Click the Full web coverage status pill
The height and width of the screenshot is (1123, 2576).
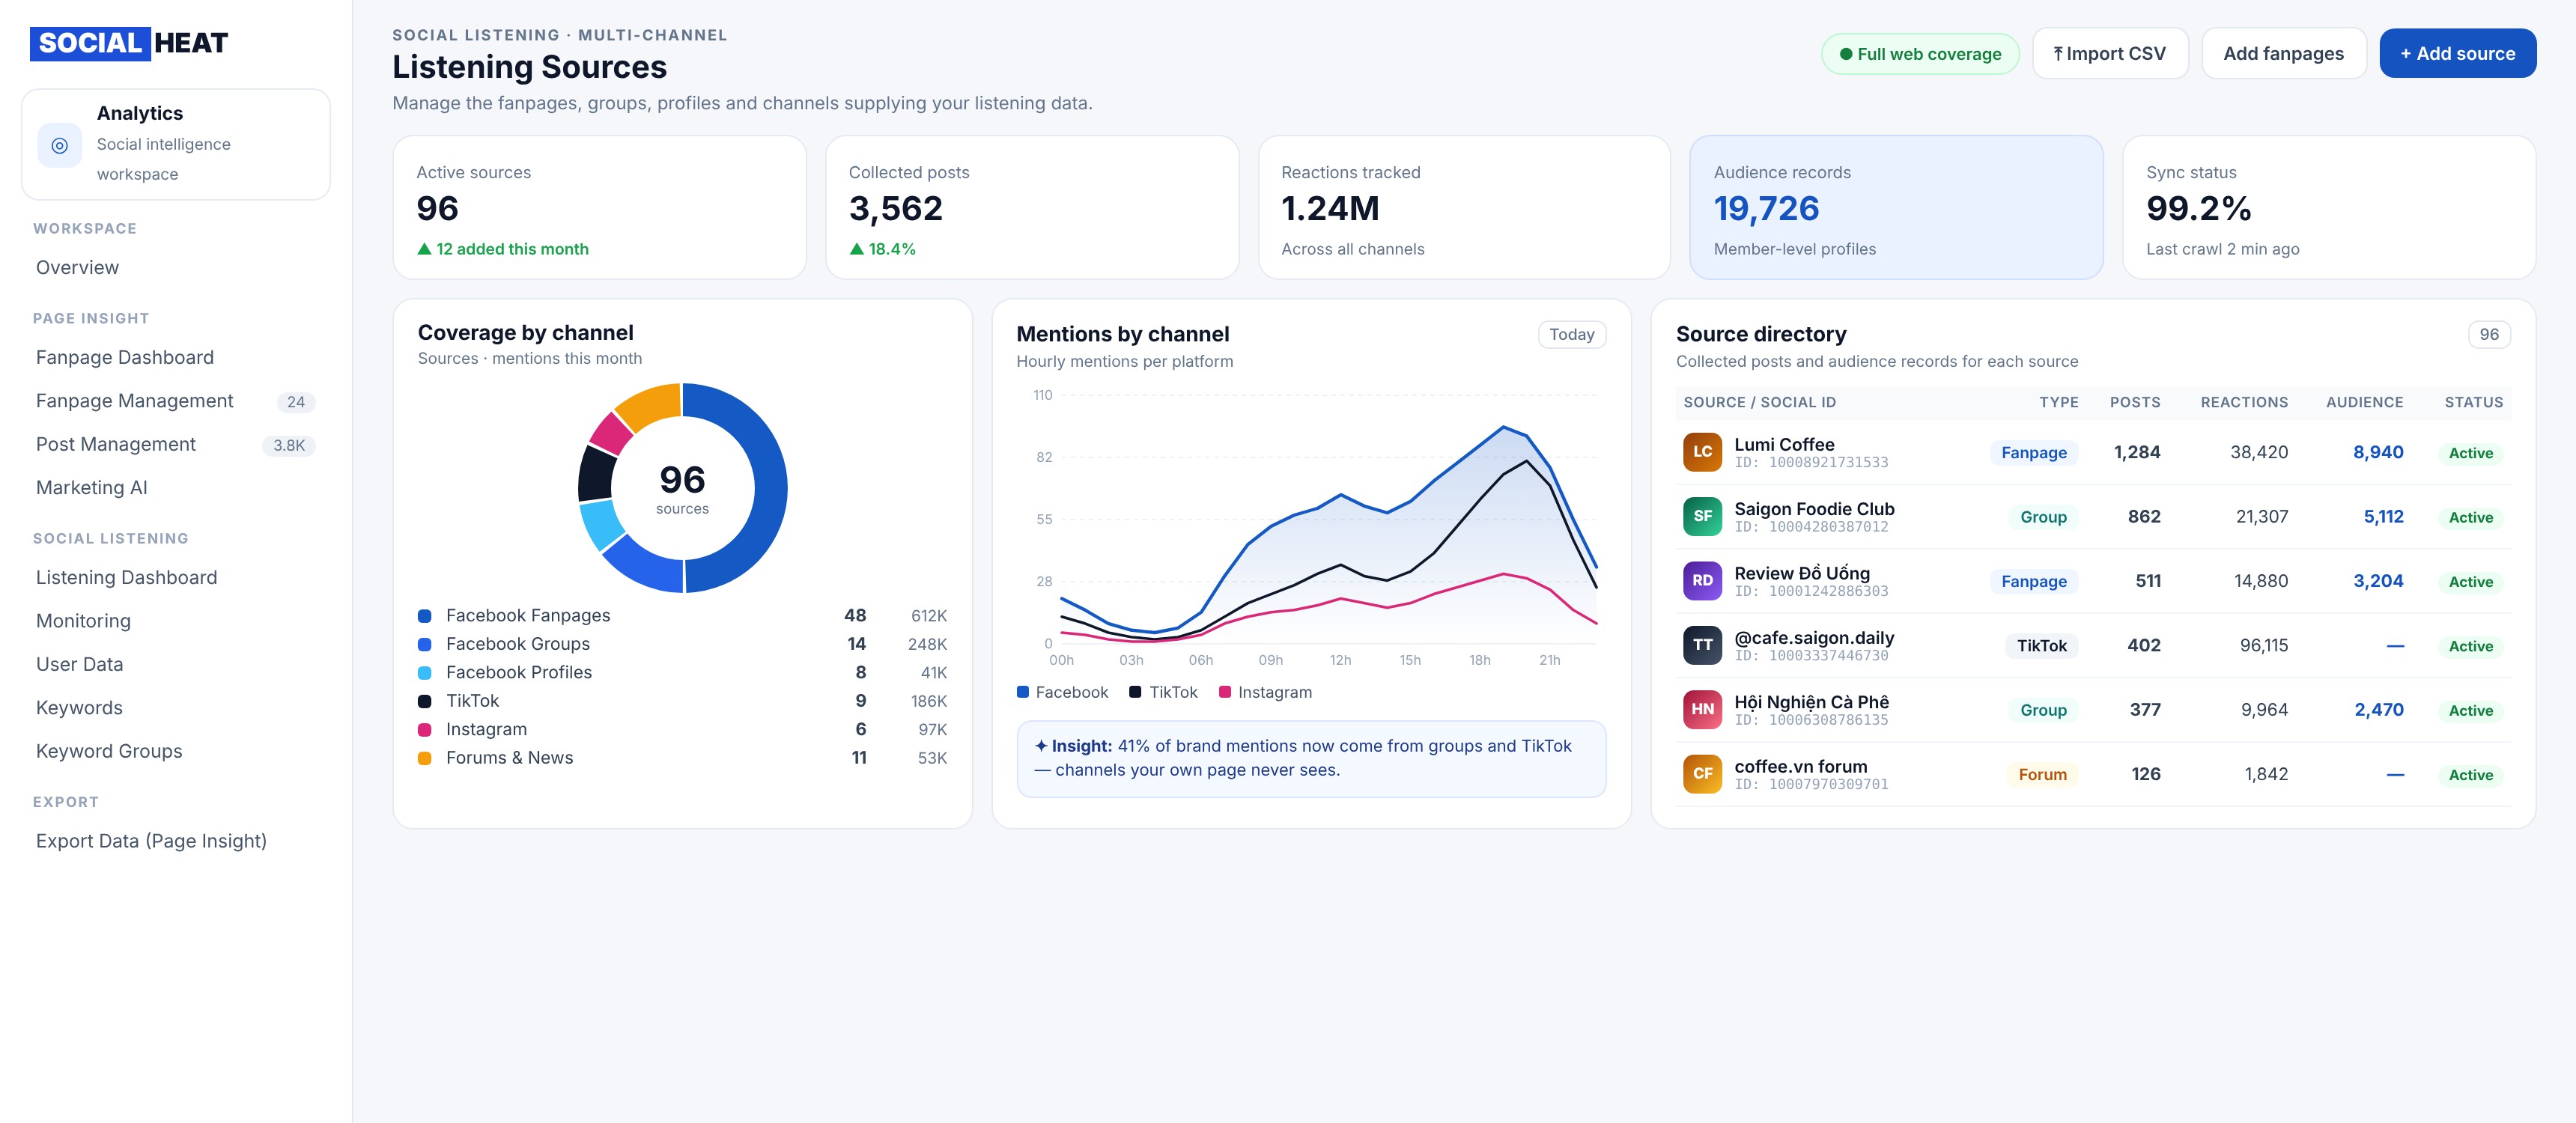coord(1920,54)
